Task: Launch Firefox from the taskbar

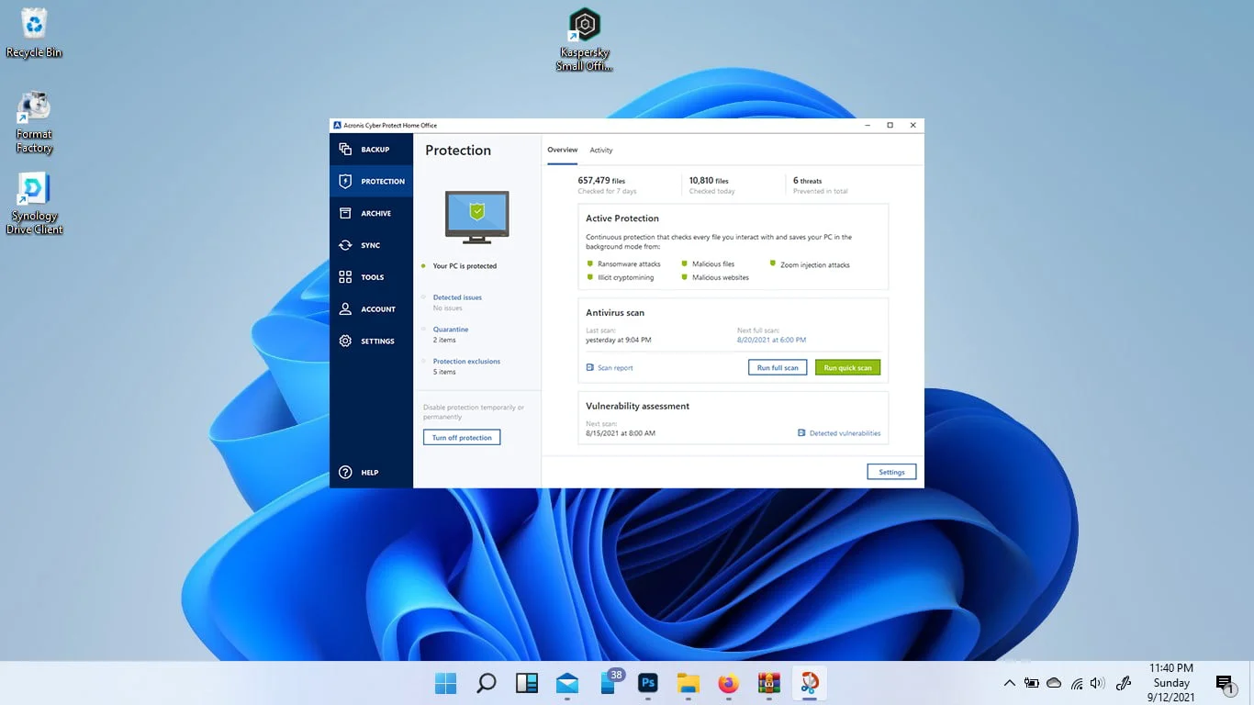Action: pyautogui.click(x=728, y=683)
